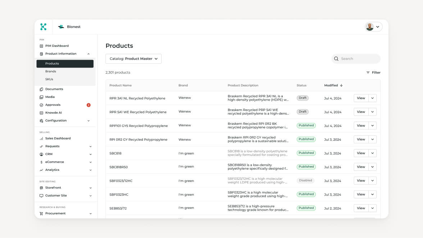This screenshot has width=423, height=238.
Task: Click the Knowde logo icon
Action: tap(44, 27)
